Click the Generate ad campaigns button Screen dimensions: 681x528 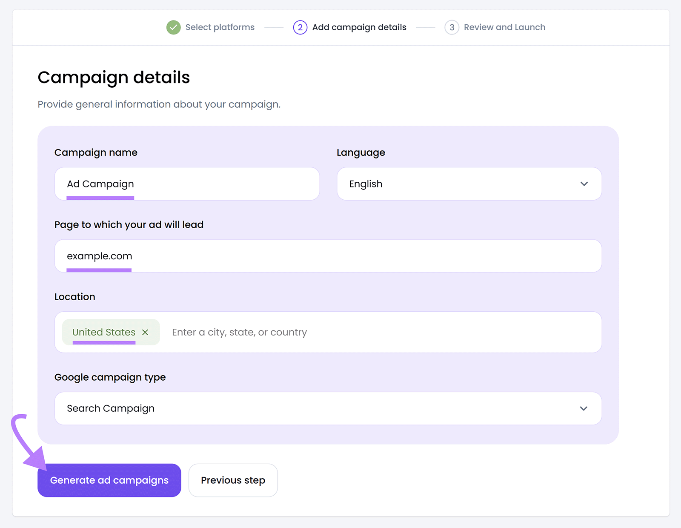(109, 480)
